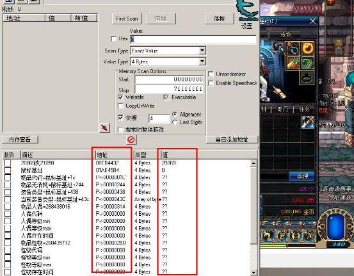354x276 pixels.
Task: Enable Speedhack checkbox
Action: tap(211, 83)
